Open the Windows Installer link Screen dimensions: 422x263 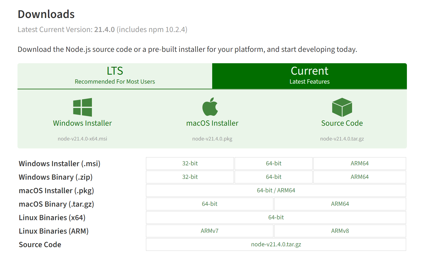(x=82, y=123)
